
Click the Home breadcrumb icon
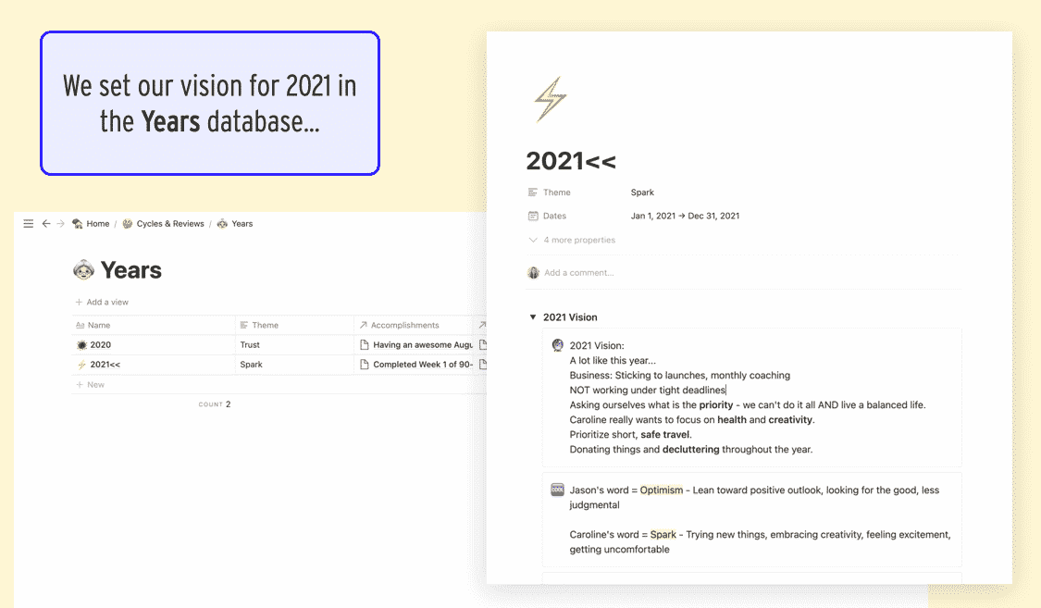(x=78, y=224)
